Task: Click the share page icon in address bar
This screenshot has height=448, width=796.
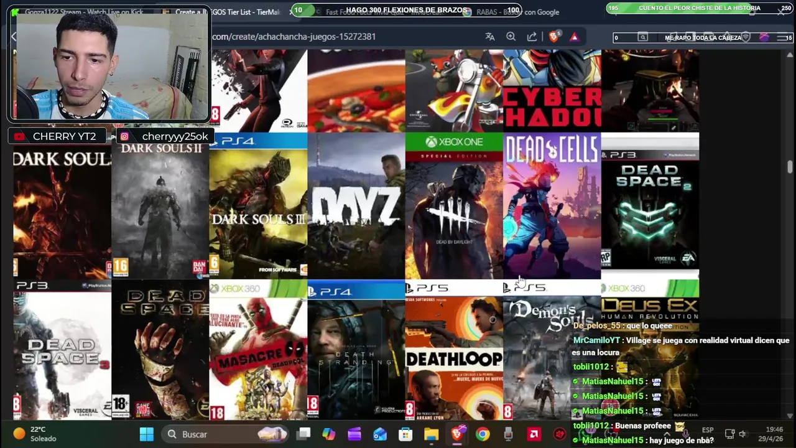Action: pyautogui.click(x=532, y=37)
